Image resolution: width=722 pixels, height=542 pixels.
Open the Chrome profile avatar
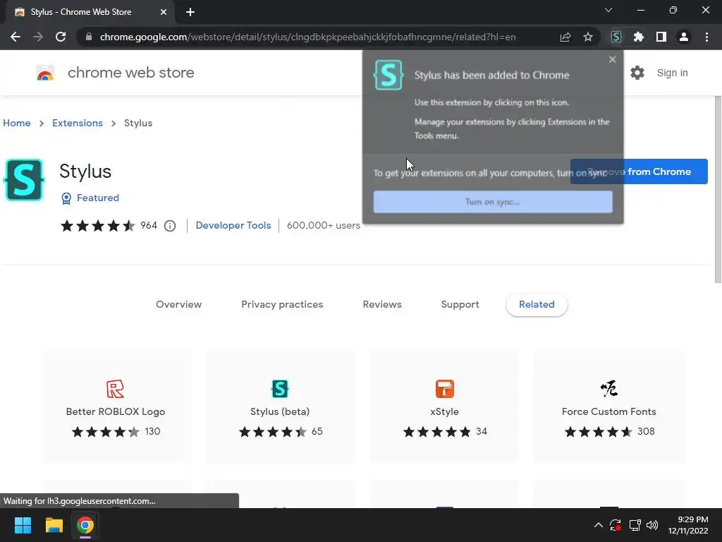(684, 37)
